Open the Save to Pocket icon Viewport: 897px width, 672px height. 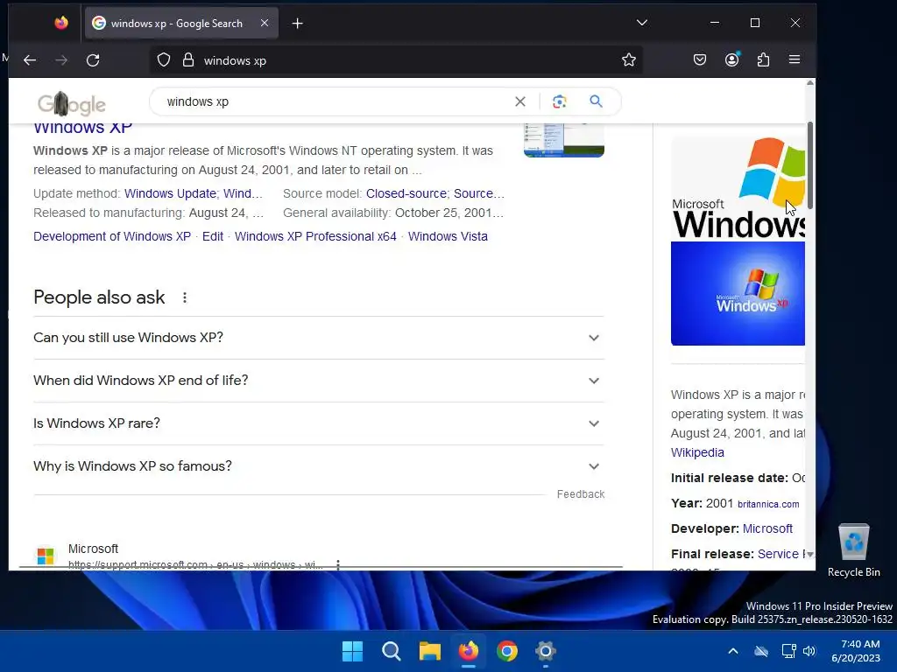700,60
